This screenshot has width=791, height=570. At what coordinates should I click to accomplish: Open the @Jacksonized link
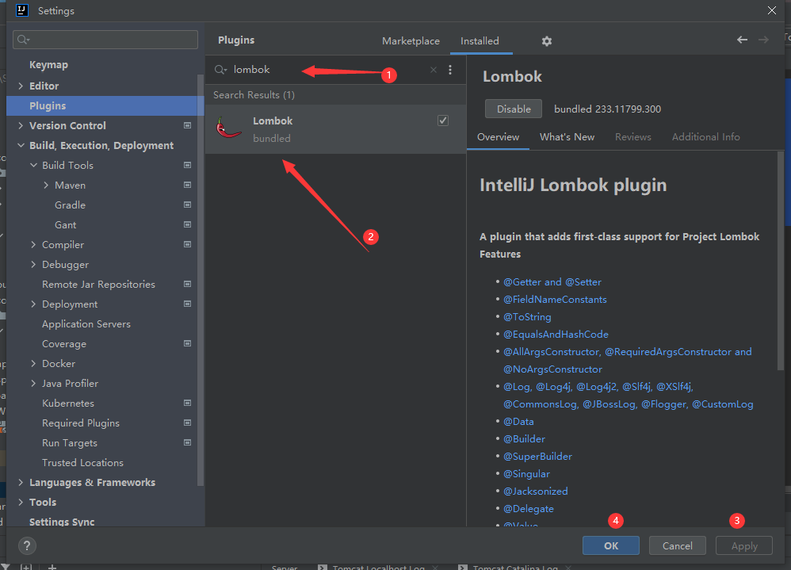point(535,491)
